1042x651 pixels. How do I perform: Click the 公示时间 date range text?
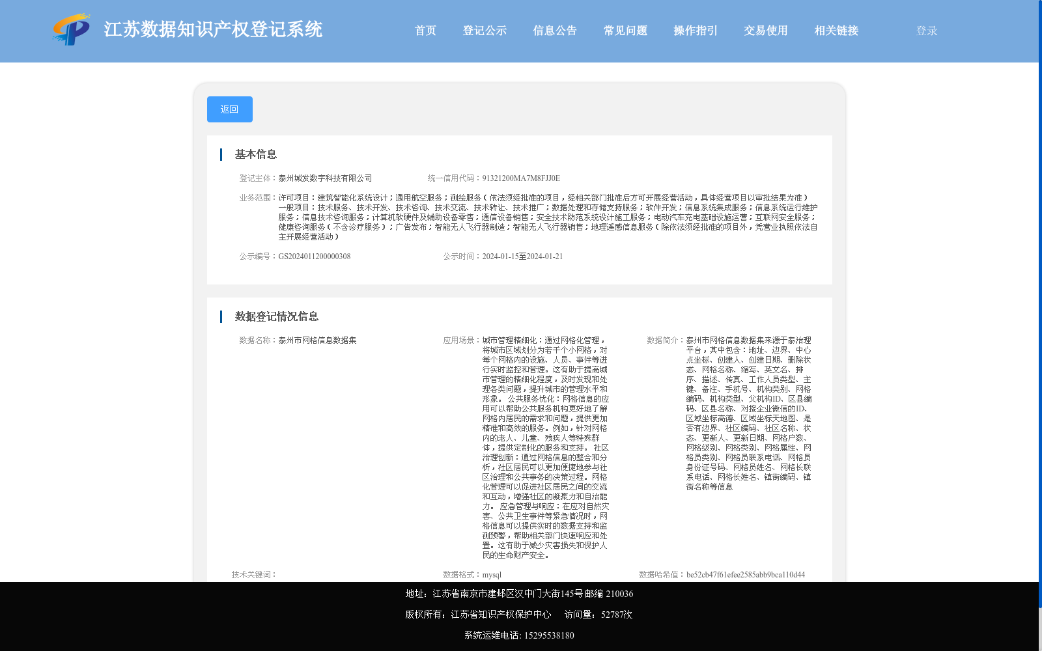coord(523,256)
